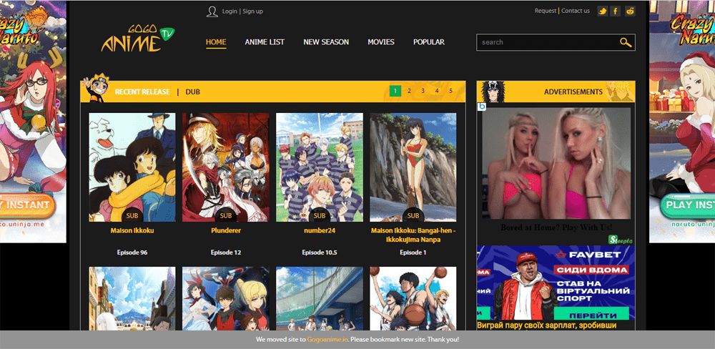The width and height of the screenshot is (715, 349).
Task: Open the Sign up link
Action: (252, 11)
